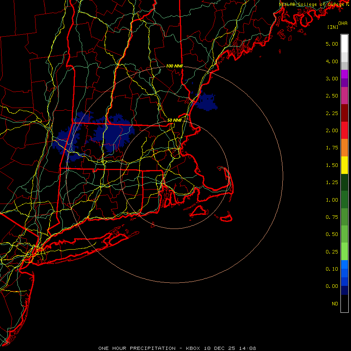The image size is (351, 351).
Task: Click the 5.00 scale label
Action: 332,44
